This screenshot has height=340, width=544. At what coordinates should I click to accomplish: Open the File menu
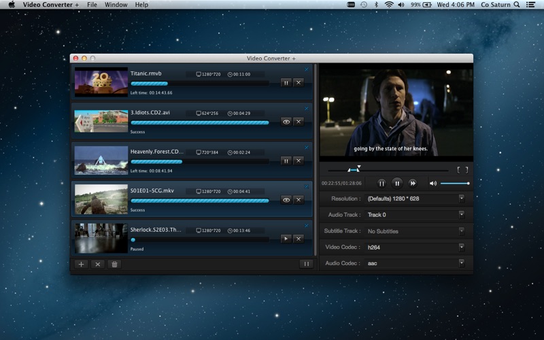92,5
